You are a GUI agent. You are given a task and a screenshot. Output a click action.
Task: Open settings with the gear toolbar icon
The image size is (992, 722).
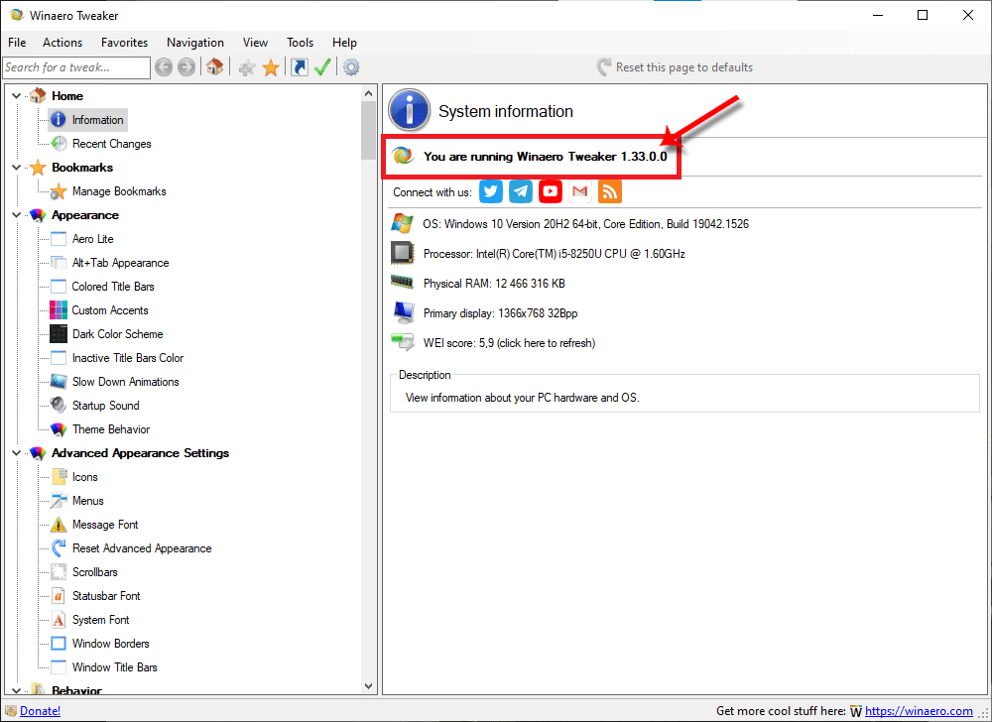(351, 67)
